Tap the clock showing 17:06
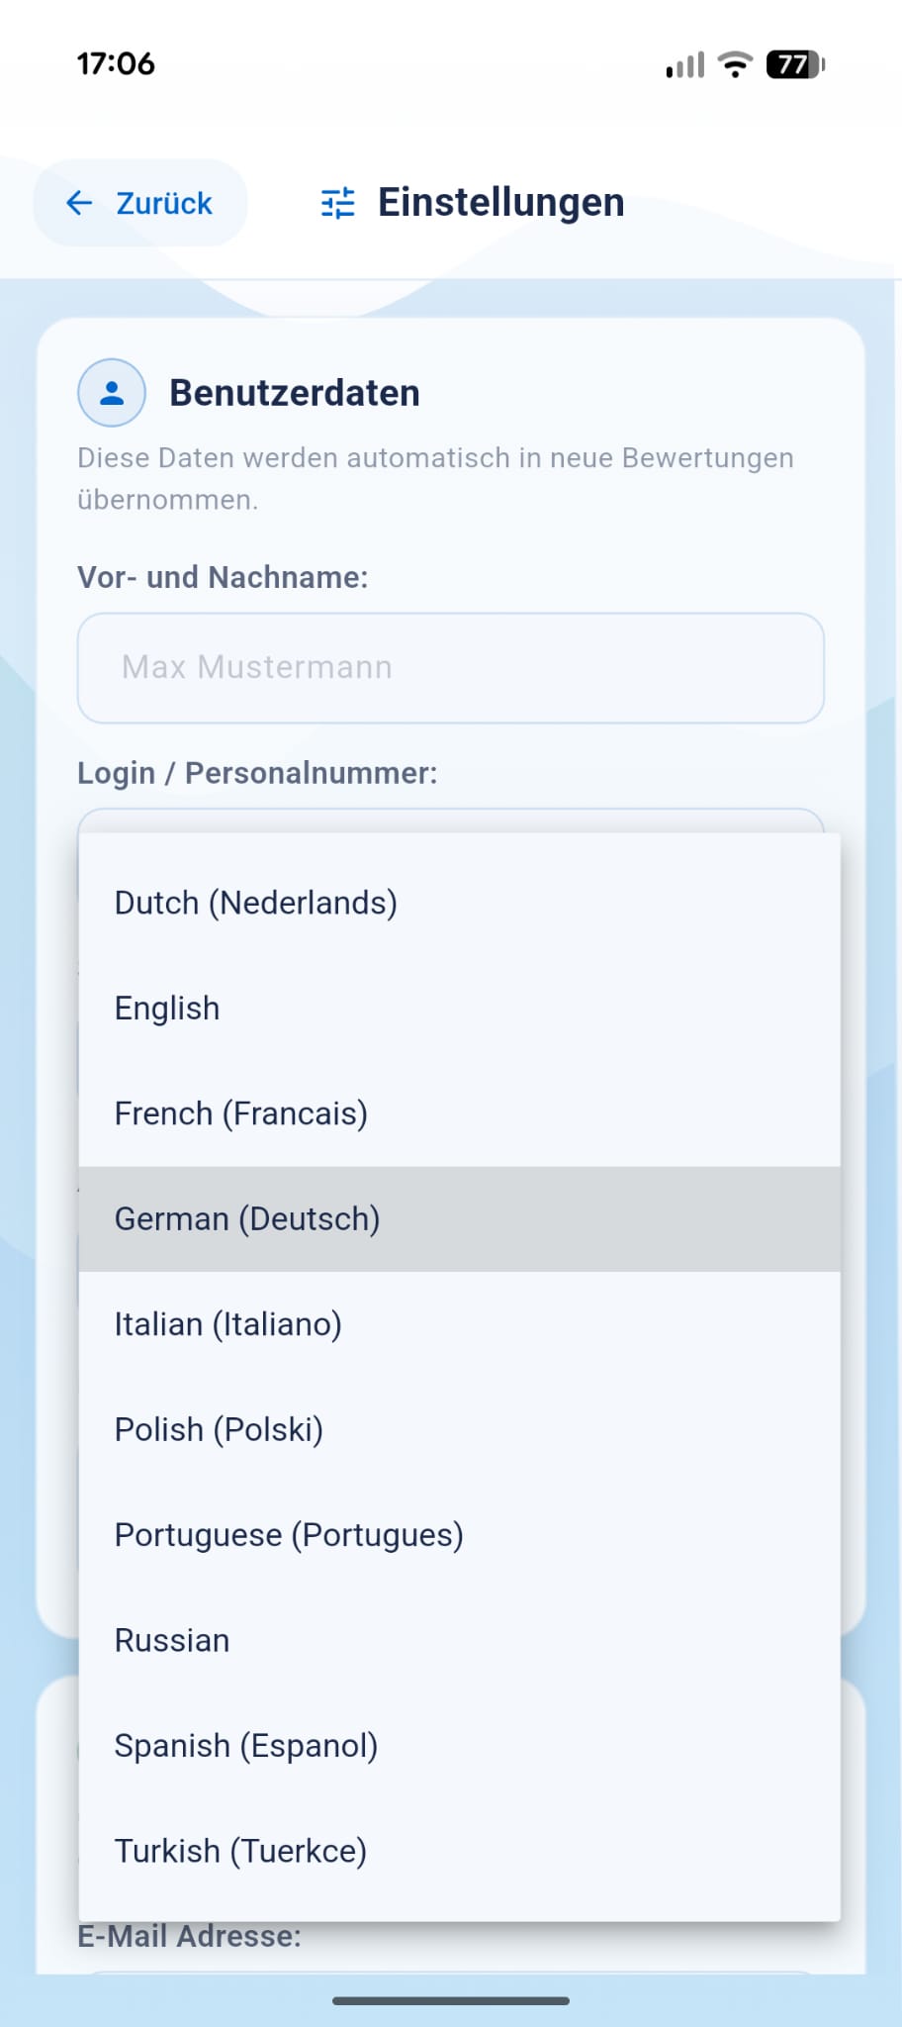The width and height of the screenshot is (902, 2027). tap(116, 64)
